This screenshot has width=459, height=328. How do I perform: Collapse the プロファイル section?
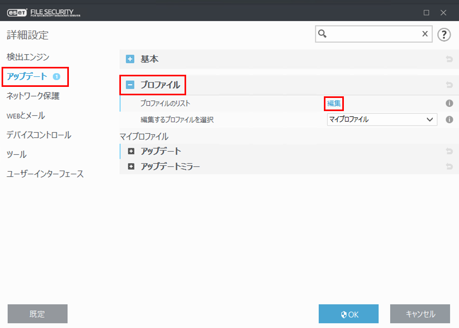(130, 85)
